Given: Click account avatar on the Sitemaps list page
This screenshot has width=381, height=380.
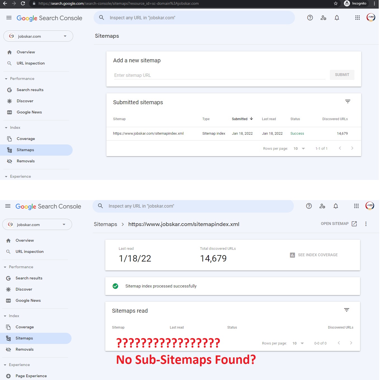Looking at the screenshot, I should 371,17.
